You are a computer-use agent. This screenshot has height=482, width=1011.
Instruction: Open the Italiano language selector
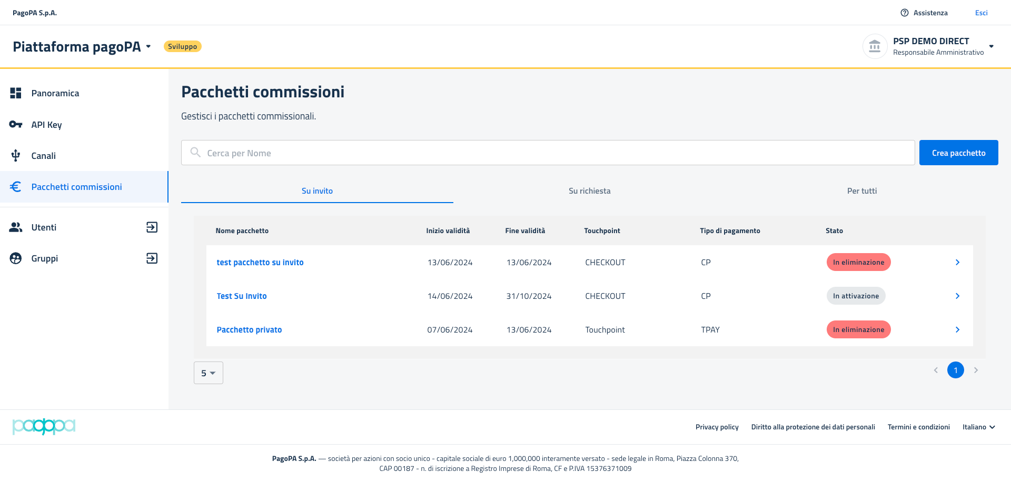click(x=978, y=427)
